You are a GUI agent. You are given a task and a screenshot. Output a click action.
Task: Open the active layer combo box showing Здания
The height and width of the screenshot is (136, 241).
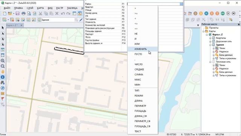[x=58, y=20]
